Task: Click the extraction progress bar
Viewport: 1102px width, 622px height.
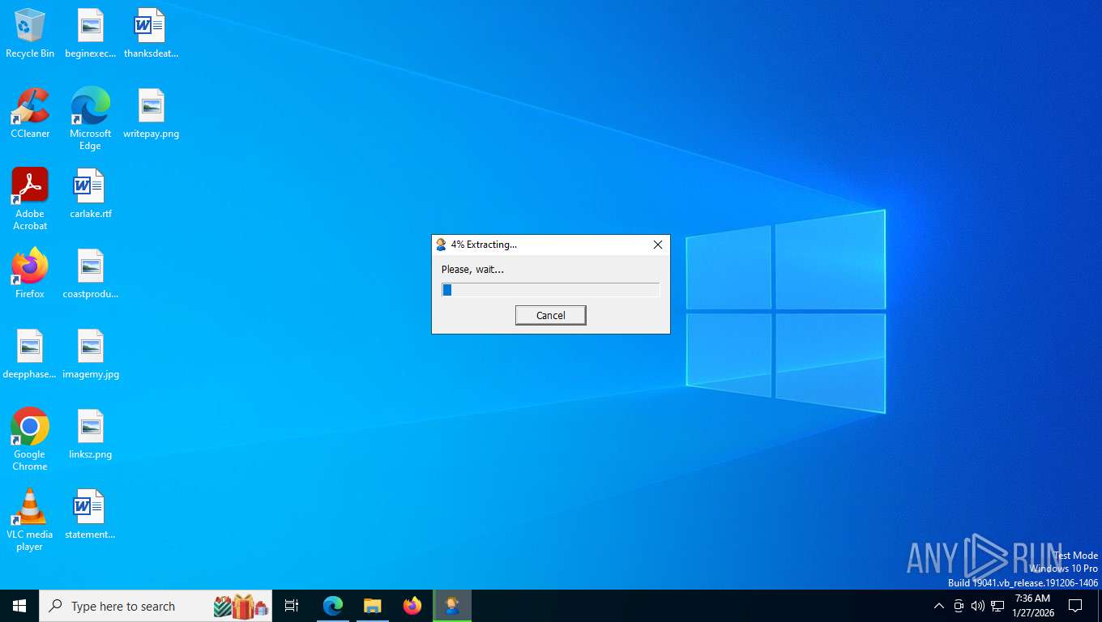Action: [x=550, y=290]
